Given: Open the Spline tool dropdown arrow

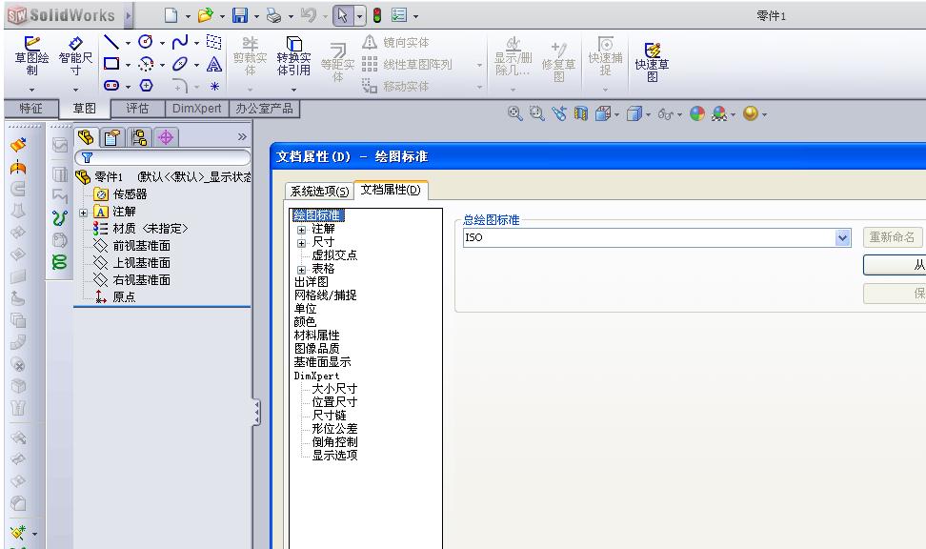Looking at the screenshot, I should (196, 43).
